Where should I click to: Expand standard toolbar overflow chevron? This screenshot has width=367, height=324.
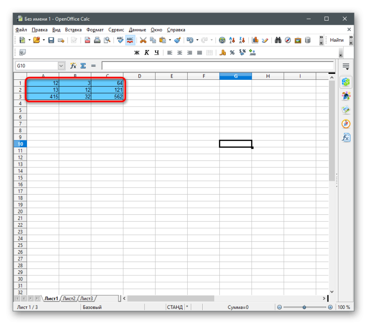click(x=321, y=38)
